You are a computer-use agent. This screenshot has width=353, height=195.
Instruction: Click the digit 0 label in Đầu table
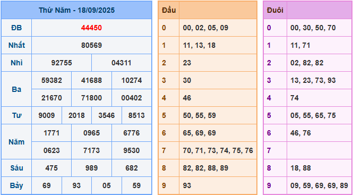click(x=163, y=28)
